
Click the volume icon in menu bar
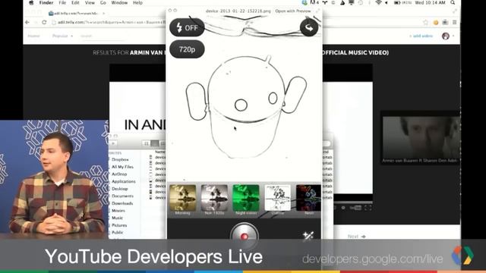387,3
